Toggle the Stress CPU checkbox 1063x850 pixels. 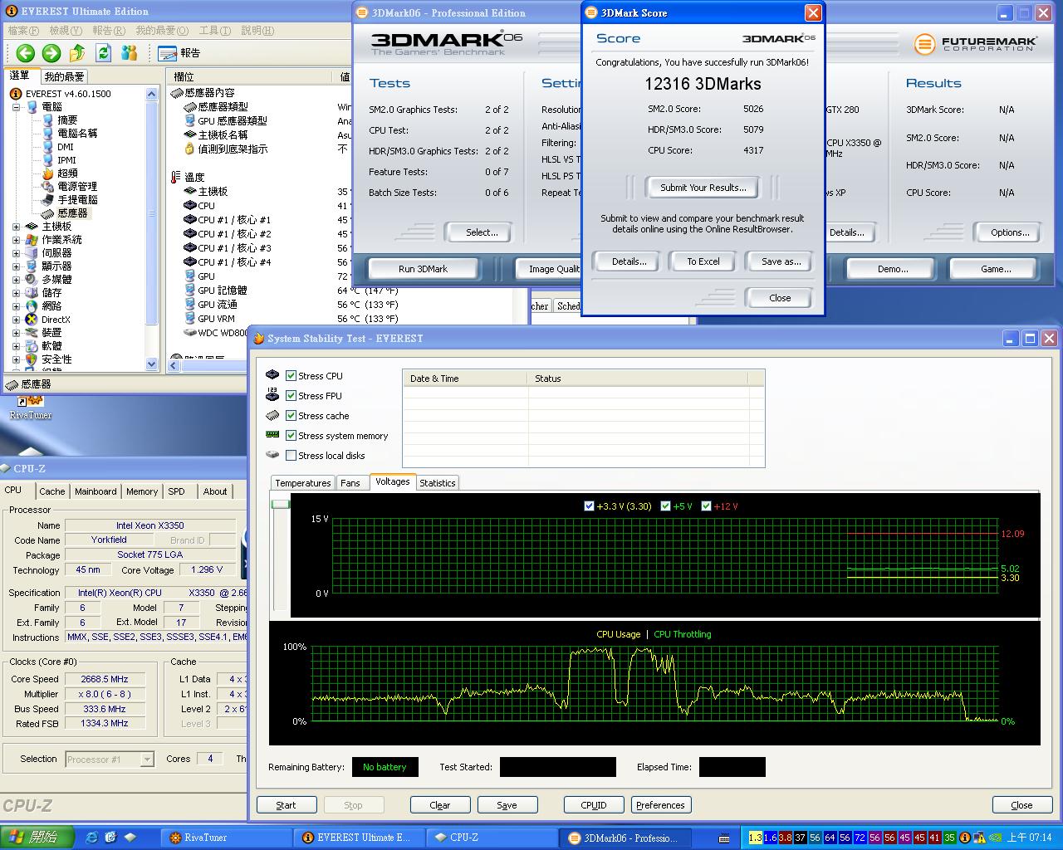pyautogui.click(x=291, y=375)
